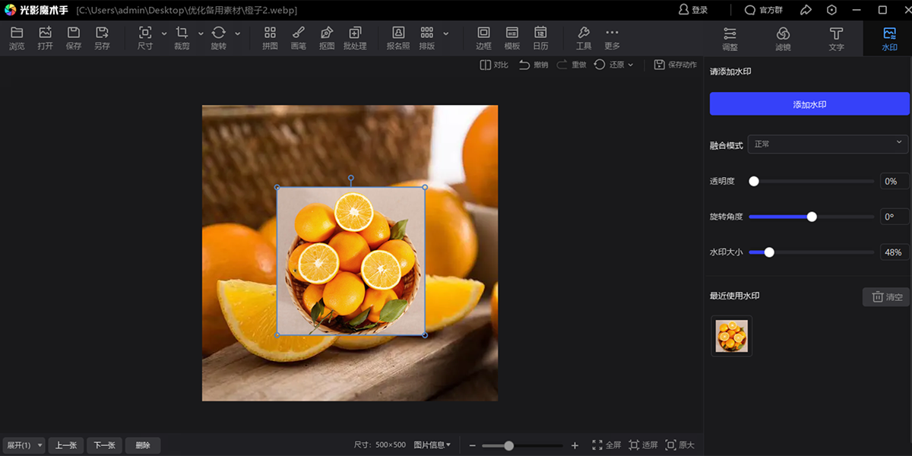Open the 图片信息 dropdown in status bar
The width and height of the screenshot is (912, 456).
pyautogui.click(x=432, y=445)
